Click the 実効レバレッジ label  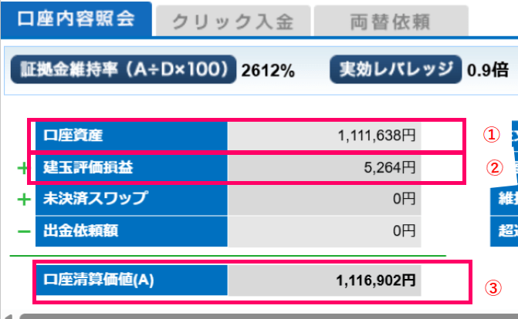click(x=396, y=71)
